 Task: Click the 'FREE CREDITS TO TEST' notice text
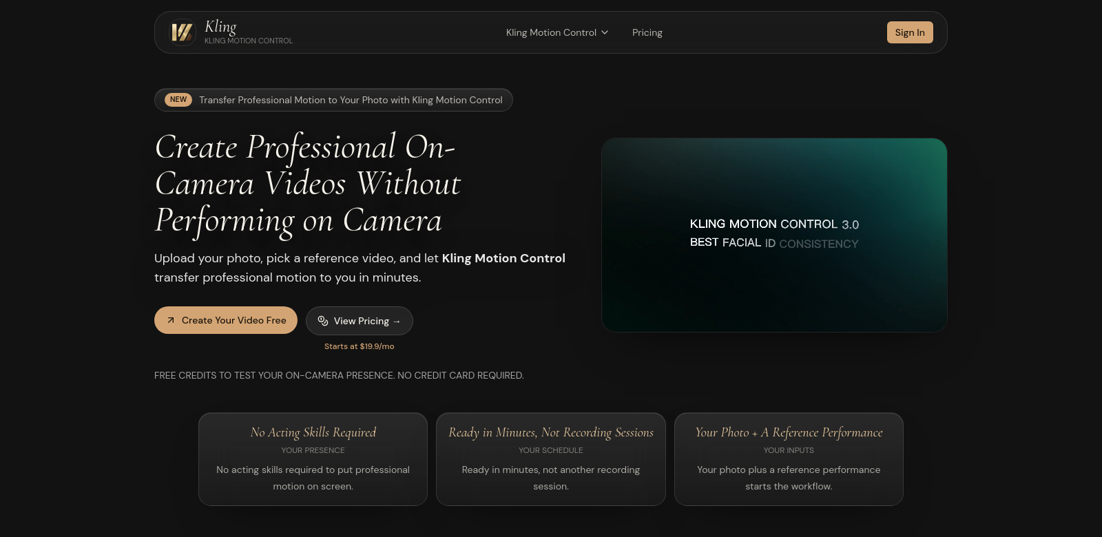(339, 375)
